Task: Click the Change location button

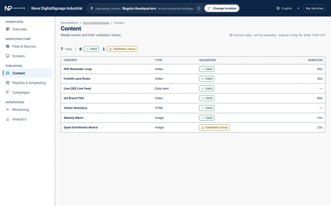Action: click(x=222, y=8)
